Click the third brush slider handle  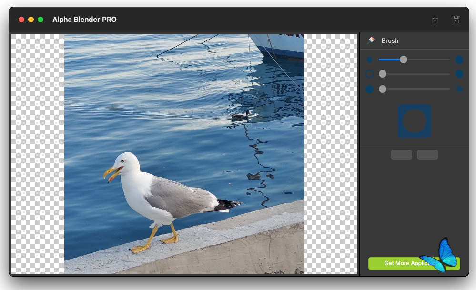pos(382,89)
